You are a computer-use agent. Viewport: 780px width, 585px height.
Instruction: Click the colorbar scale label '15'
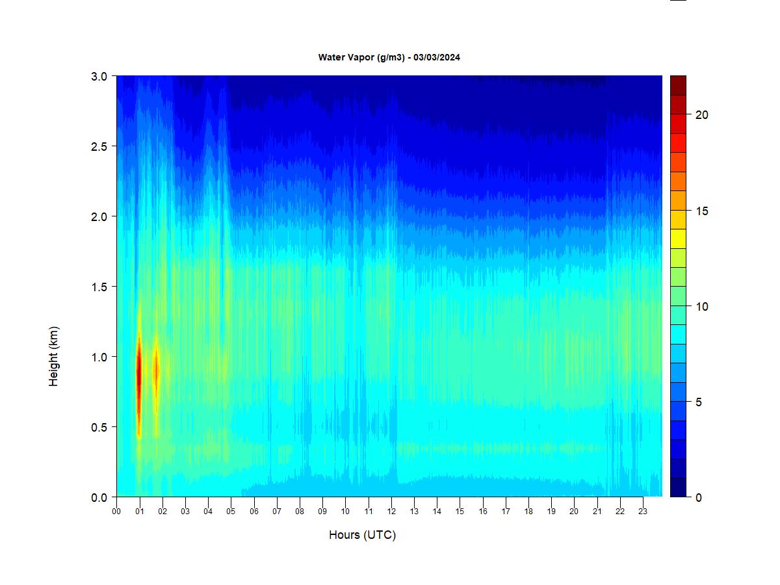pos(702,211)
